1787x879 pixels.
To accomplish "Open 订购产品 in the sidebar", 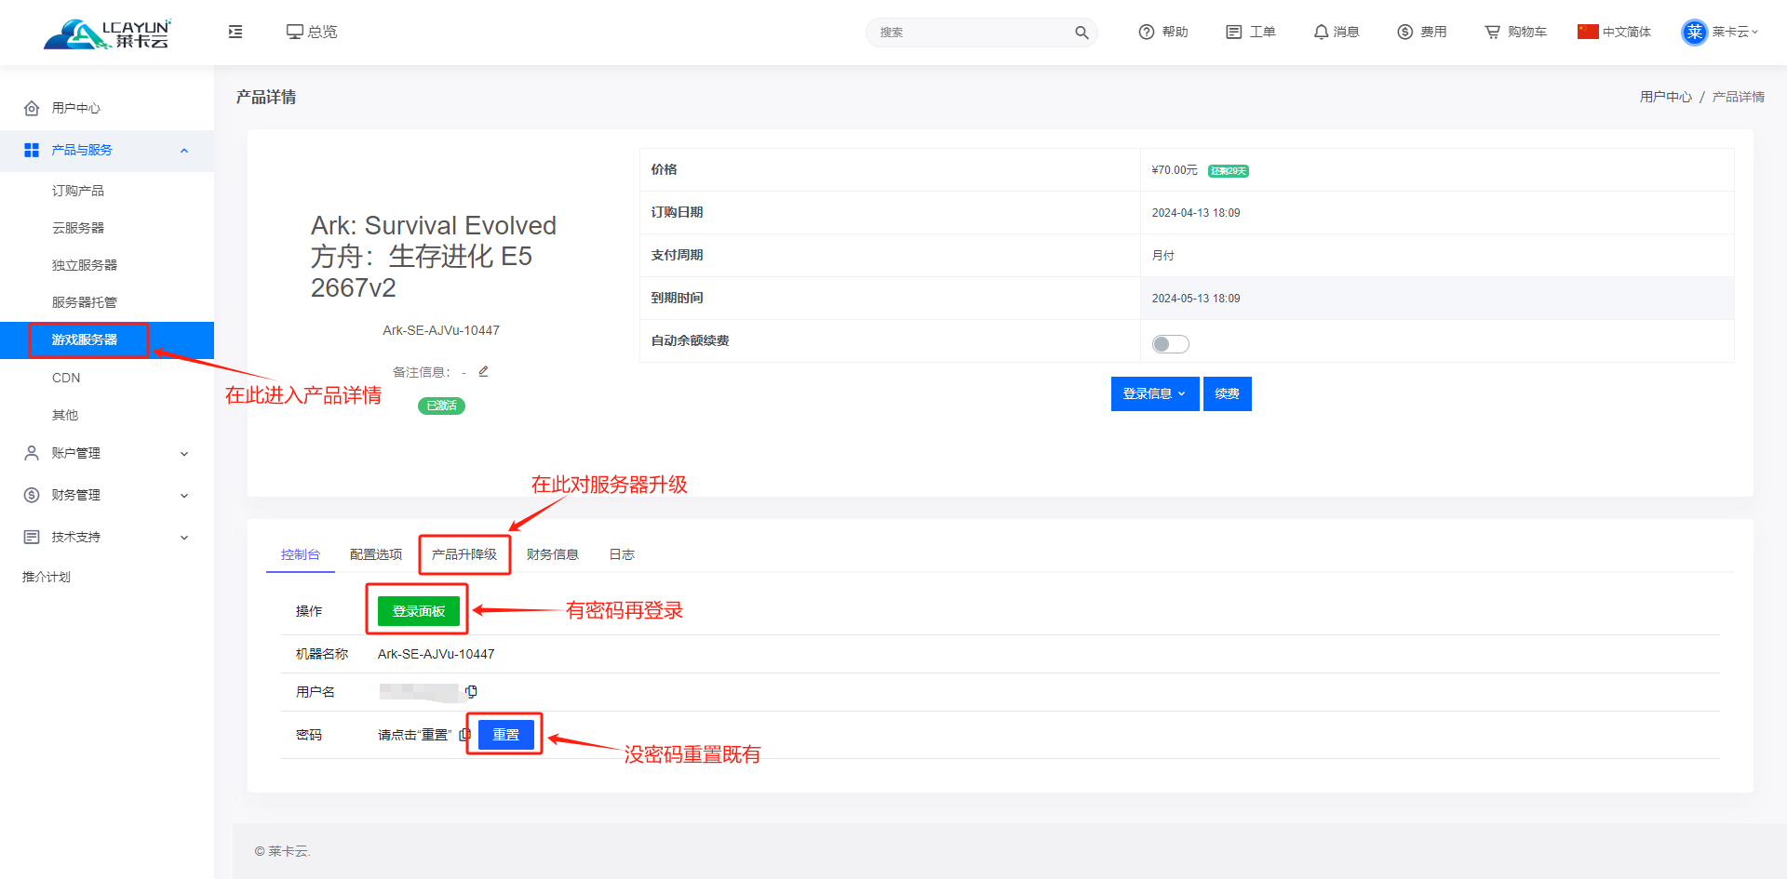I will coord(78,191).
